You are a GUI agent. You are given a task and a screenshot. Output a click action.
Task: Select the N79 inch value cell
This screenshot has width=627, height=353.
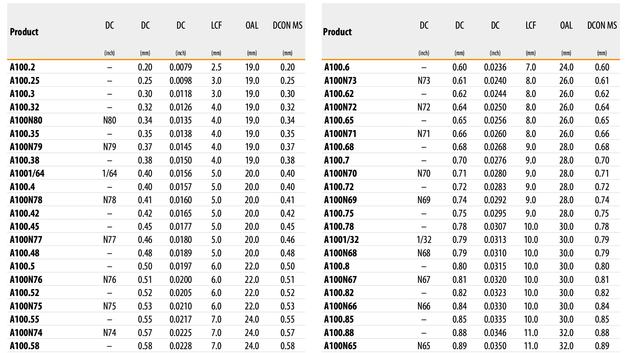110,147
